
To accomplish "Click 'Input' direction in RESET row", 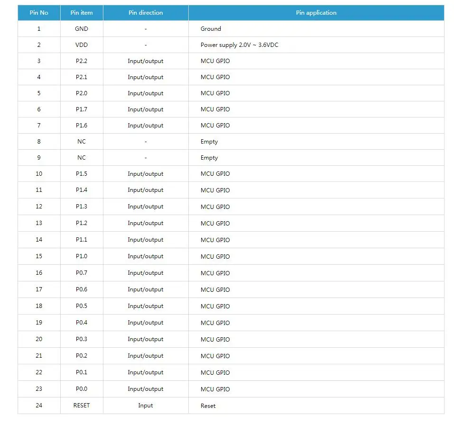I will point(146,406).
